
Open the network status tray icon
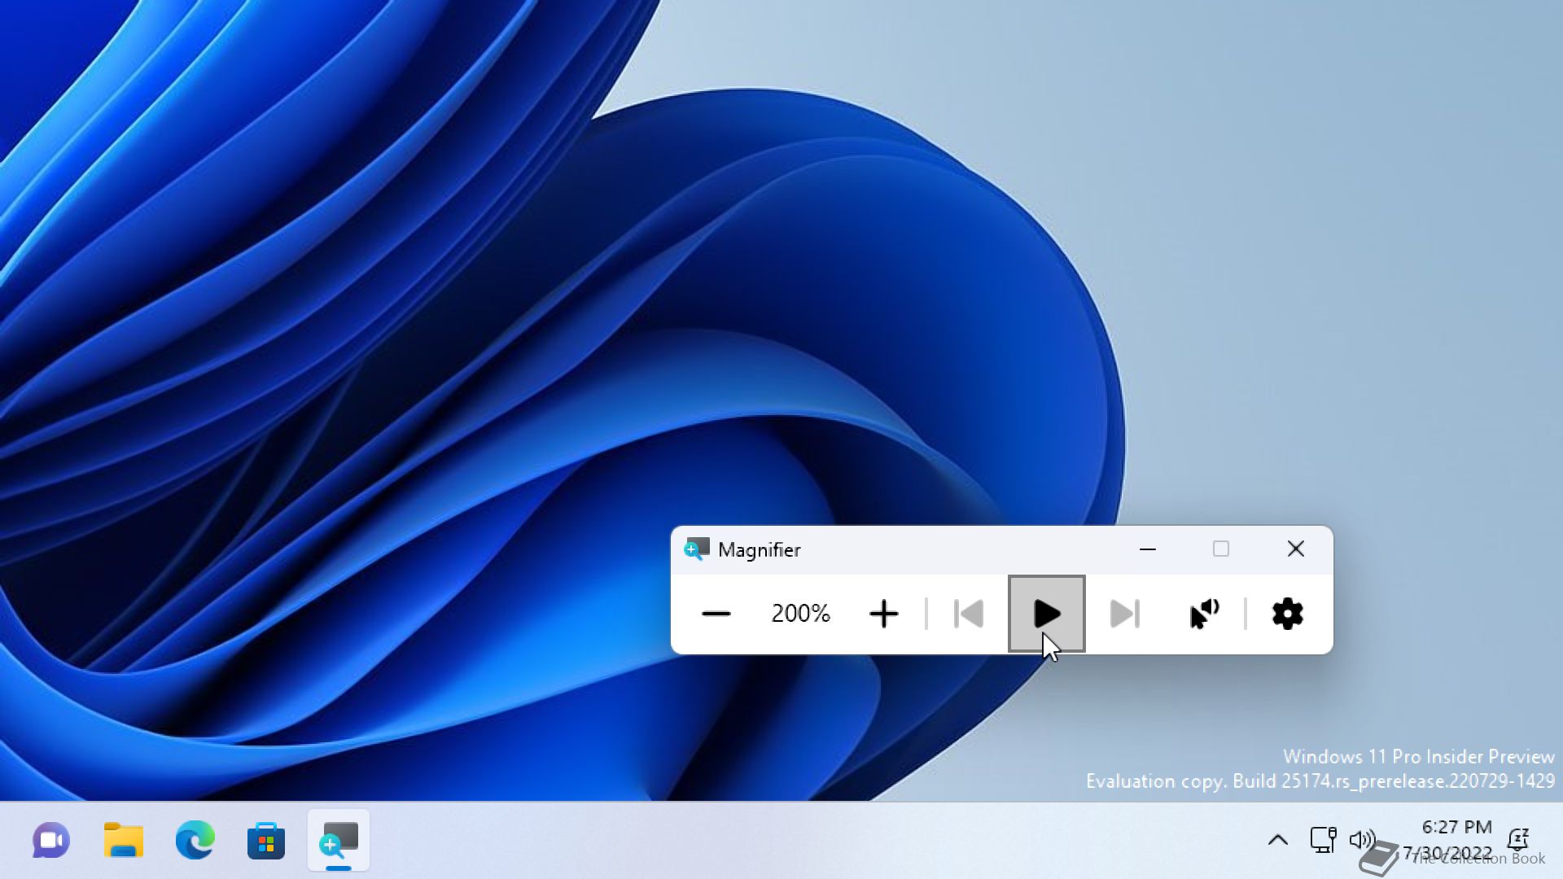coord(1323,840)
